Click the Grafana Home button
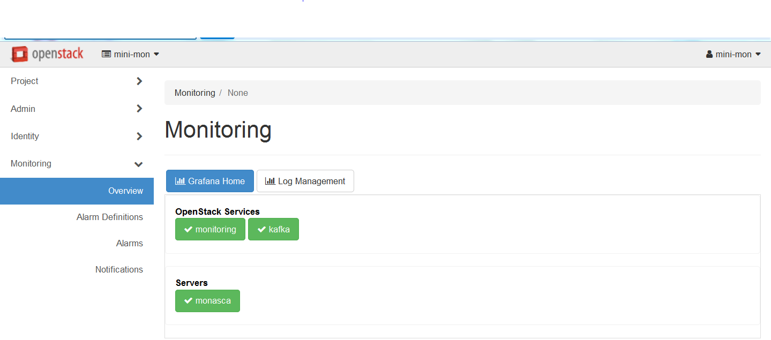Image resolution: width=771 pixels, height=340 pixels. click(210, 181)
